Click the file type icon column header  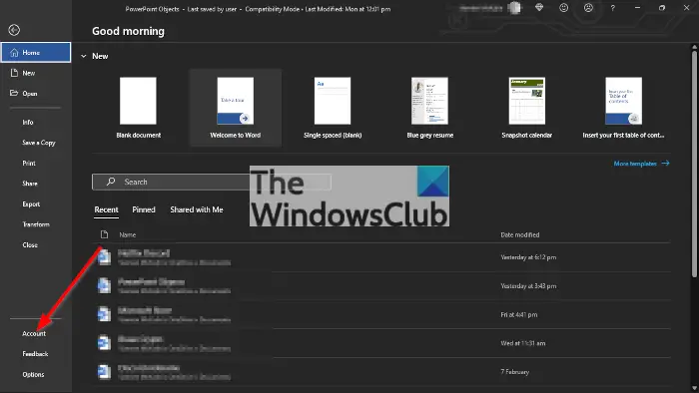tap(104, 234)
